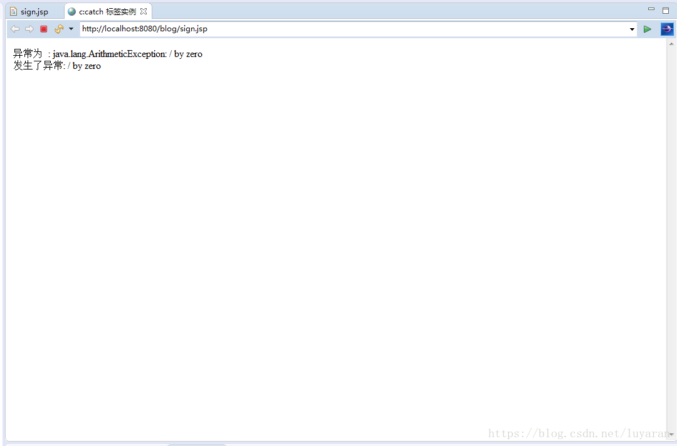Click the green Go to URL arrow
The height and width of the screenshot is (446, 677).
(647, 29)
